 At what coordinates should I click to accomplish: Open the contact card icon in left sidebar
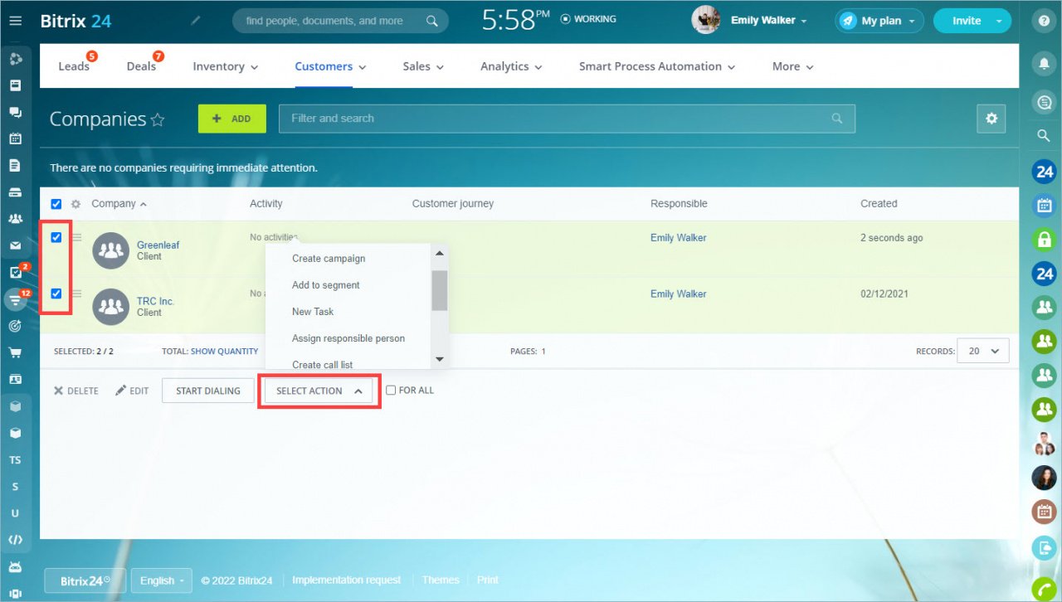(x=15, y=379)
